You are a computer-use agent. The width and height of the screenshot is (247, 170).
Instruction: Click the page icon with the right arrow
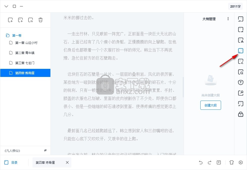point(240,30)
